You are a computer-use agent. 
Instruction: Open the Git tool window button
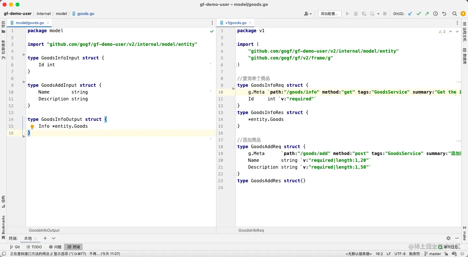tap(15, 247)
